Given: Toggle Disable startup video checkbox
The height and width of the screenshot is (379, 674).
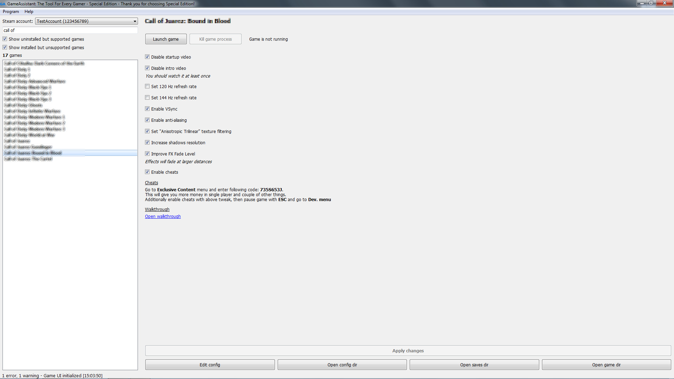Looking at the screenshot, I should (x=148, y=56).
